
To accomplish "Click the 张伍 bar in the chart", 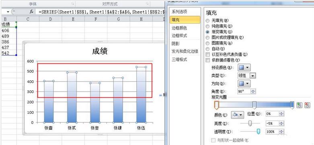I will tap(141, 95).
